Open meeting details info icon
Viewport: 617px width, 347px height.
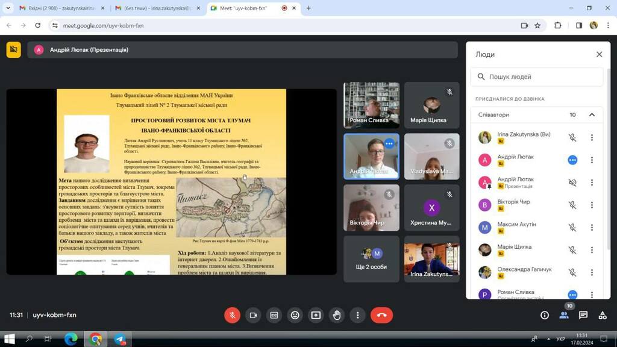click(x=545, y=315)
